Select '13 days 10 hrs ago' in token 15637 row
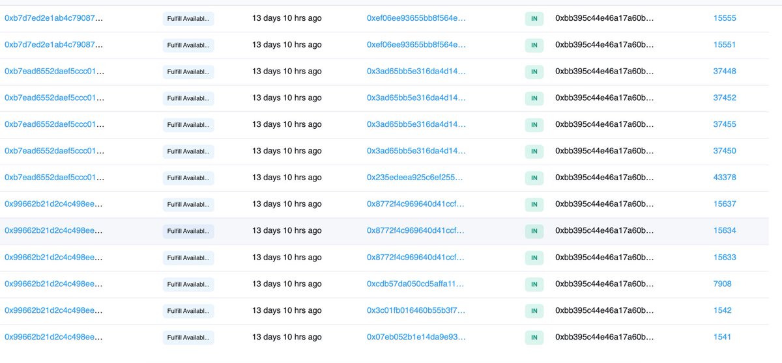The width and height of the screenshot is (782, 363). pyautogui.click(x=287, y=204)
